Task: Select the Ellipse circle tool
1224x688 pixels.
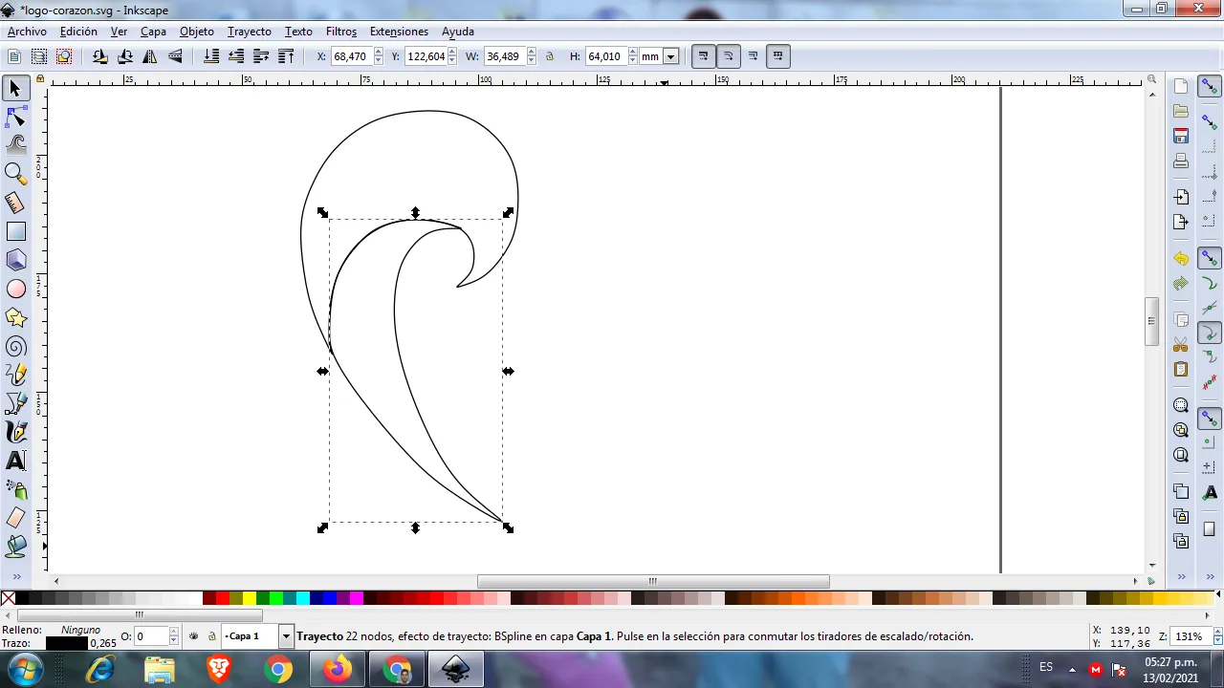Action: point(15,289)
